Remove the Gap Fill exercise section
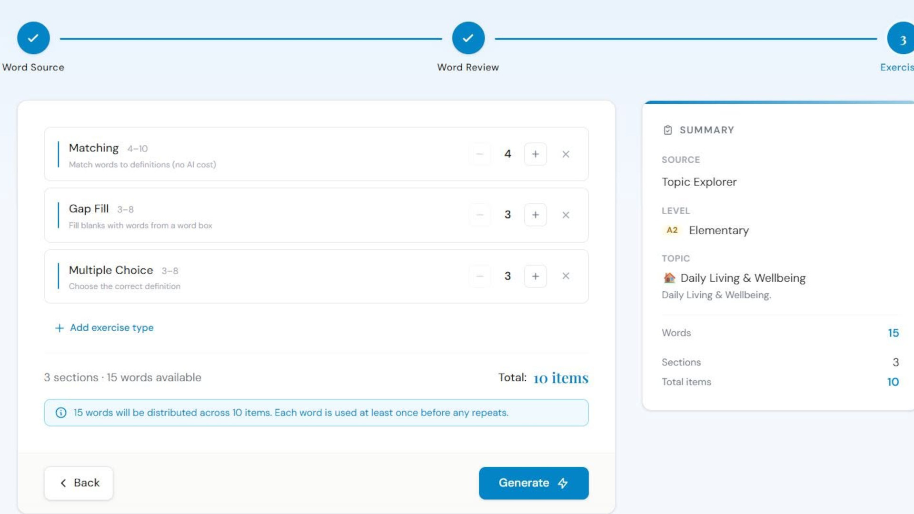Image resolution: width=914 pixels, height=514 pixels. click(x=566, y=215)
